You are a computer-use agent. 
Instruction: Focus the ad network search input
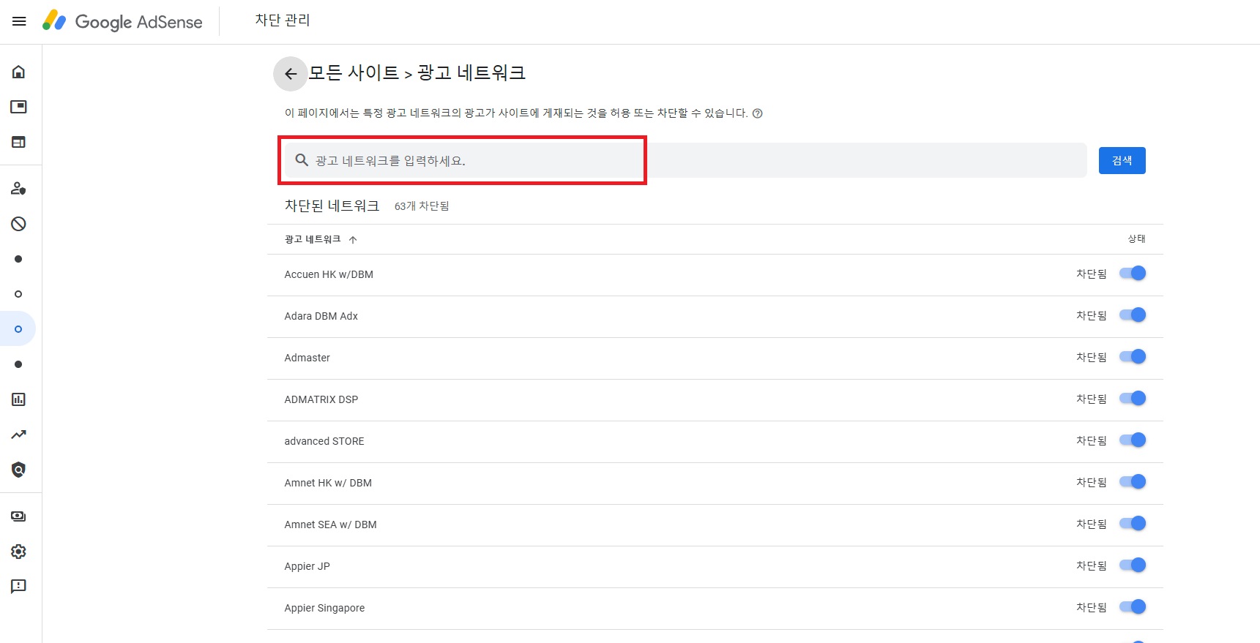coord(685,160)
